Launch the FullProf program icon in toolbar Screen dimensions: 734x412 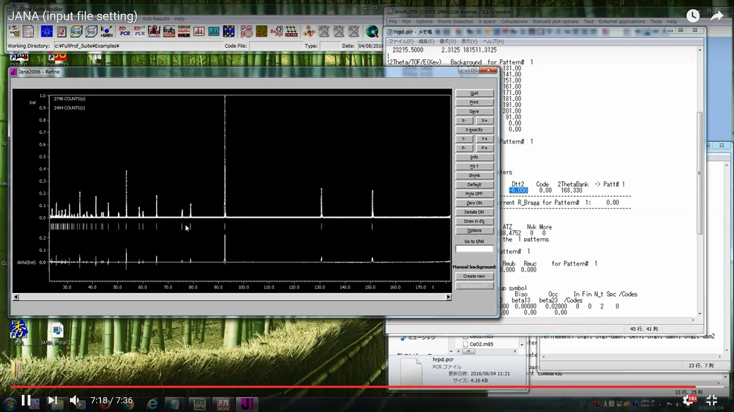pos(154,31)
